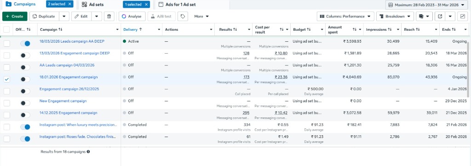Image resolution: width=471 pixels, height=166 pixels.
Task: Sort by Impressions column arrows
Action: click(390, 29)
